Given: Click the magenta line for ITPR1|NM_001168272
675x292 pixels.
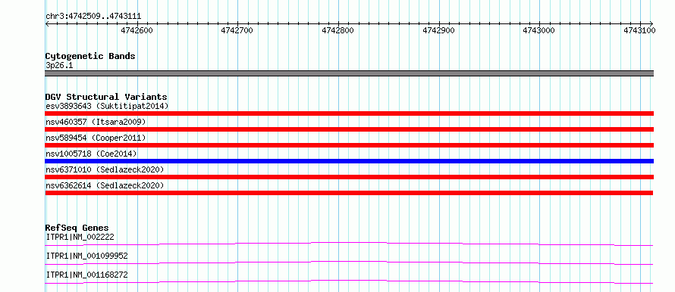Looking at the screenshot, I should click(x=349, y=281).
